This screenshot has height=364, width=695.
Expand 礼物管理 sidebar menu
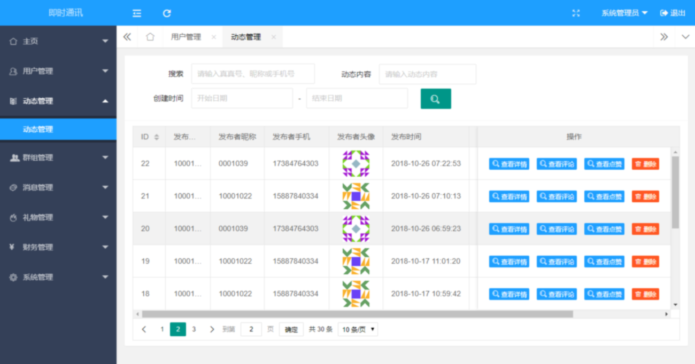58,217
